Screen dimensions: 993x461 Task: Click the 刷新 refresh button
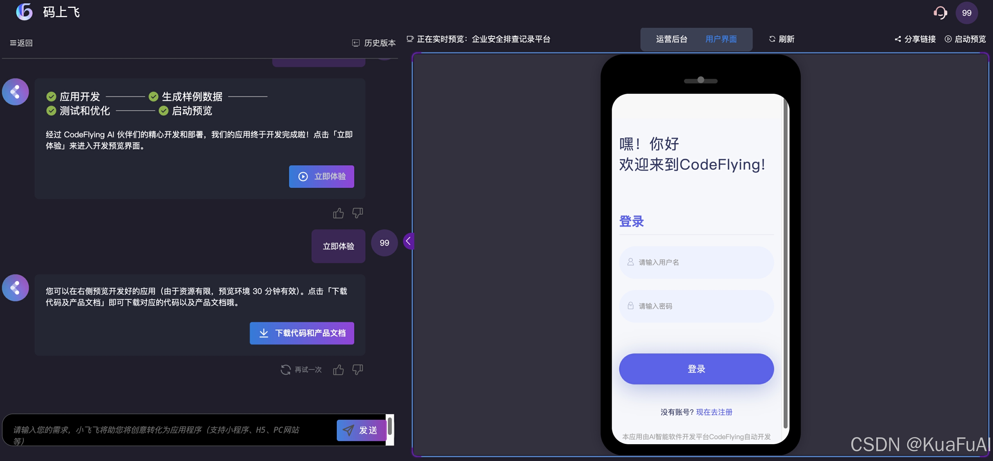tap(781, 39)
